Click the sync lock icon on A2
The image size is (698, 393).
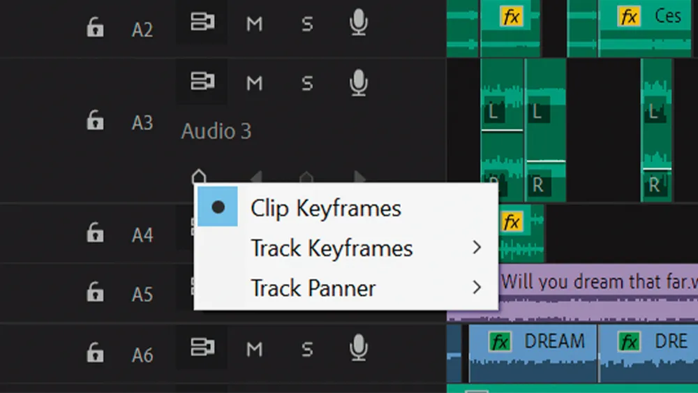click(x=202, y=23)
